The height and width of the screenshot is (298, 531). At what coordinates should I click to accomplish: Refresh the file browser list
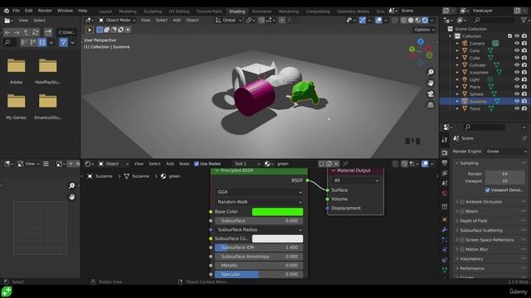click(x=35, y=32)
